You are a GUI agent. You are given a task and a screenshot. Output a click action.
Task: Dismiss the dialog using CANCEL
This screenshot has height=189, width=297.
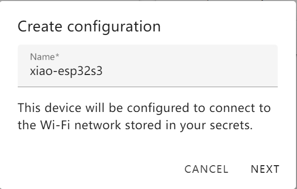(x=206, y=169)
